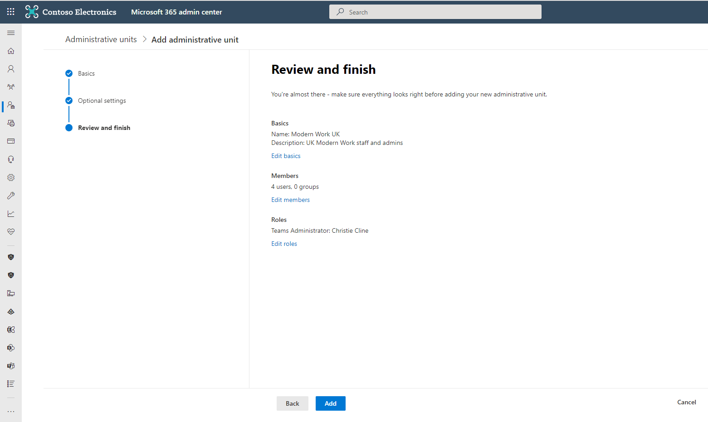Open Support headset icon
This screenshot has width=708, height=422.
pos(11,159)
